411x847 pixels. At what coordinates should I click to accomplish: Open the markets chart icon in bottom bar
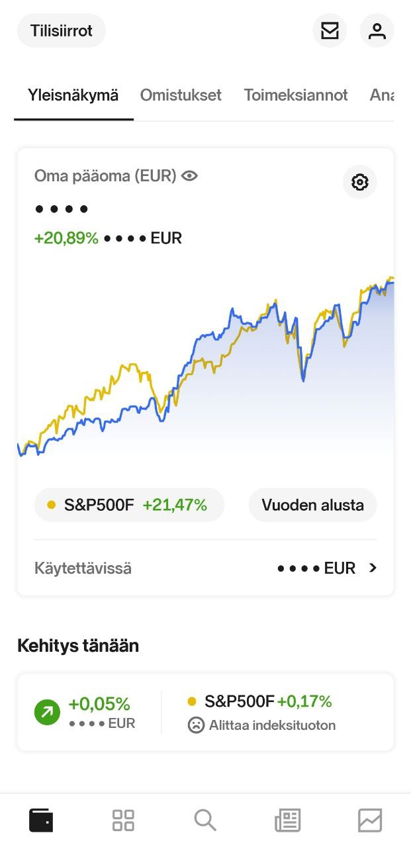[369, 819]
